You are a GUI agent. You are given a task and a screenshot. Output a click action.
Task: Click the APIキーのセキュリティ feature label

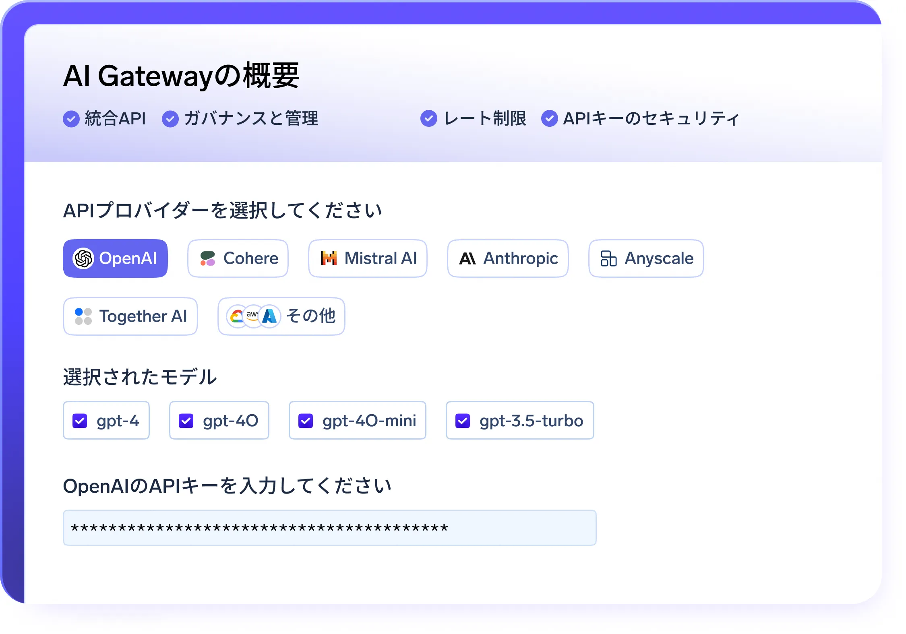652,118
